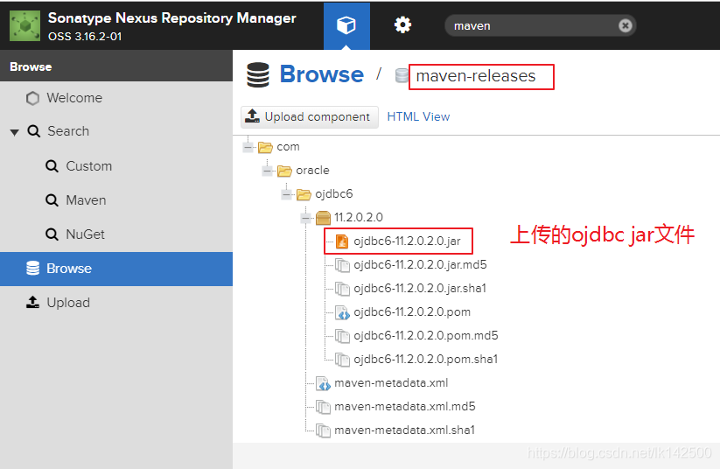Open the HTML View link
720x469 pixels.
pos(418,116)
